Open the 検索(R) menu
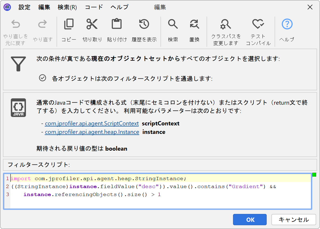The image size is (320, 229). point(67,7)
